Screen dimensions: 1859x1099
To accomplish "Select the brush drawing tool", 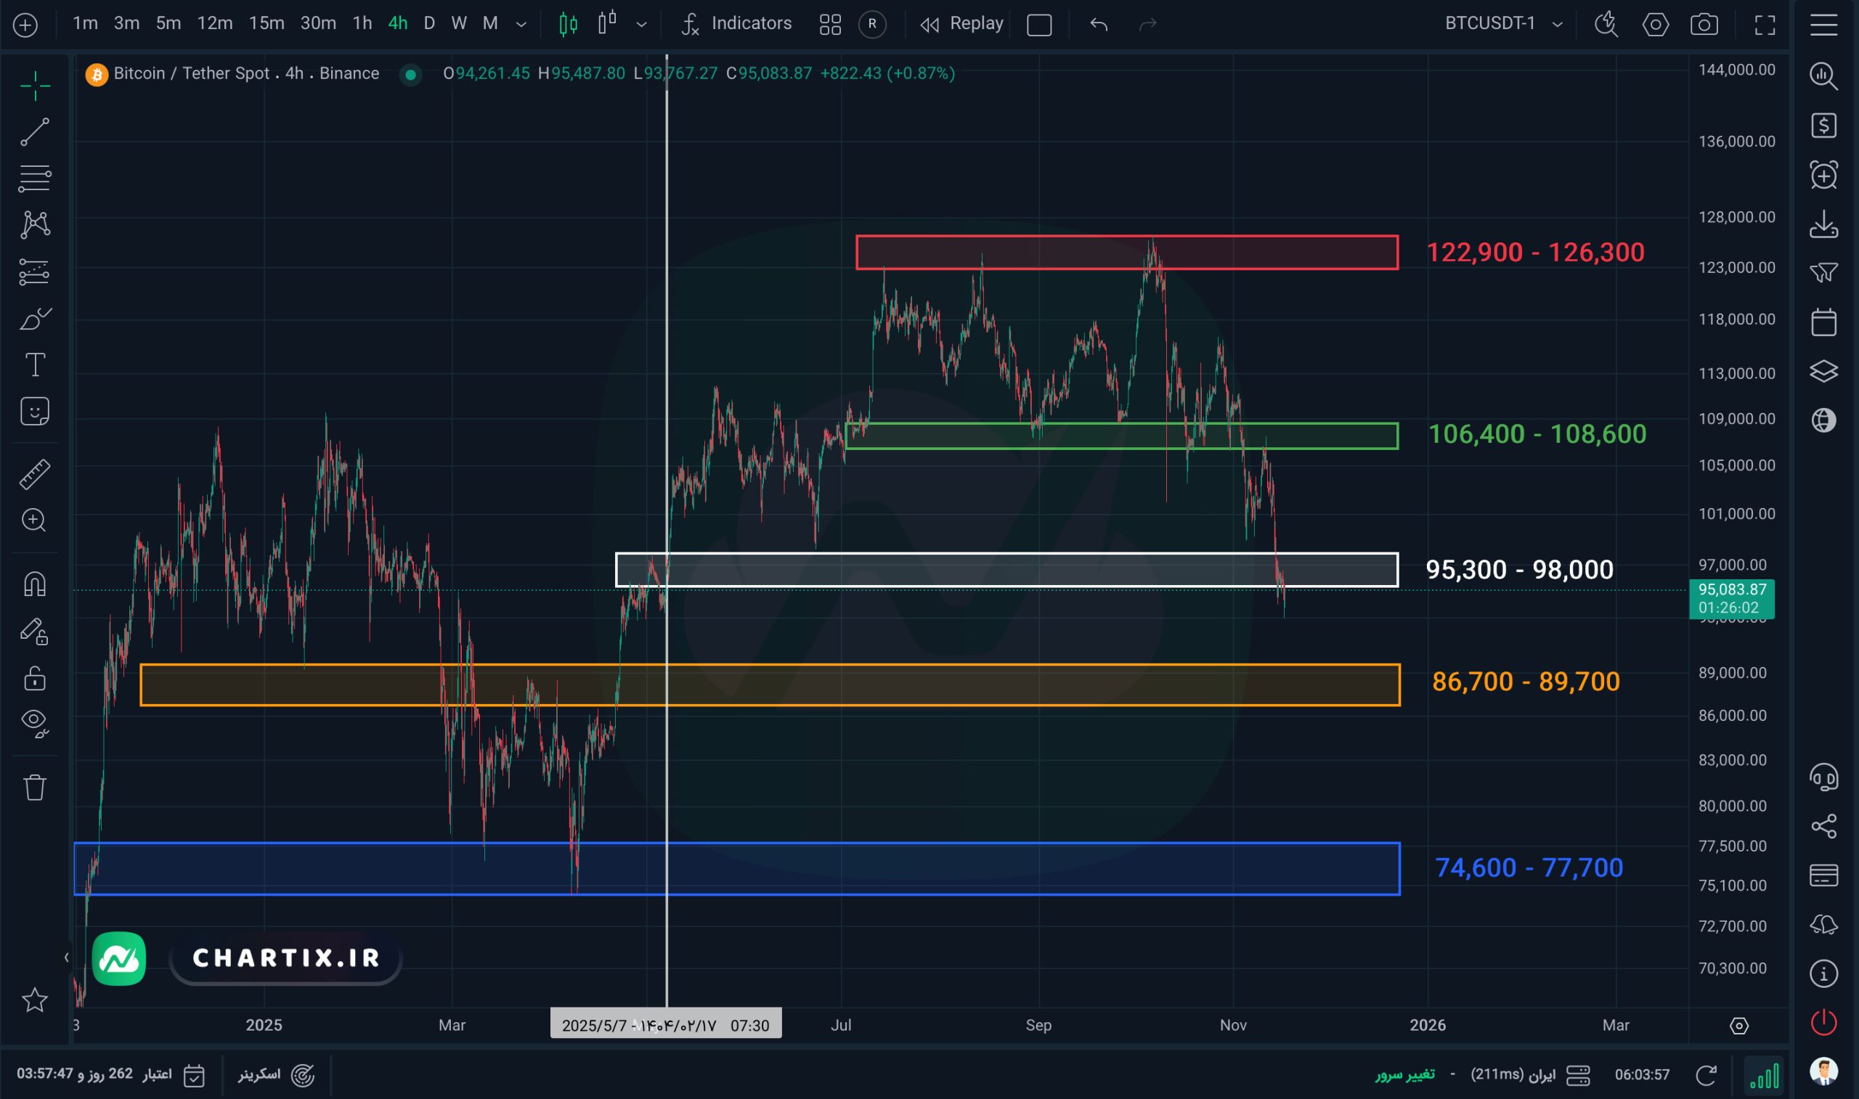I will 34,319.
